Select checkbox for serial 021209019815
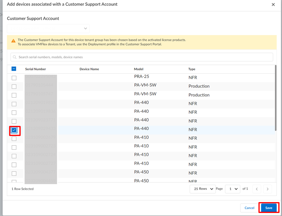282x216 pixels. (x=14, y=104)
